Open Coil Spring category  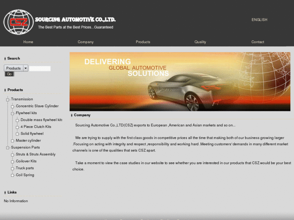(x=25, y=175)
